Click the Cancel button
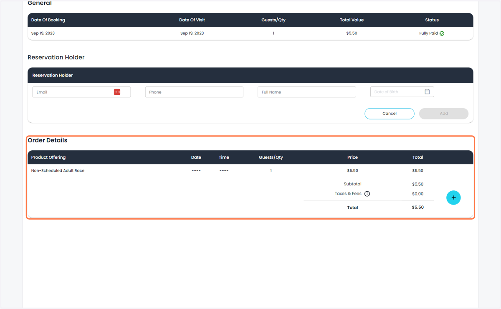This screenshot has height=309, width=501. point(390,114)
